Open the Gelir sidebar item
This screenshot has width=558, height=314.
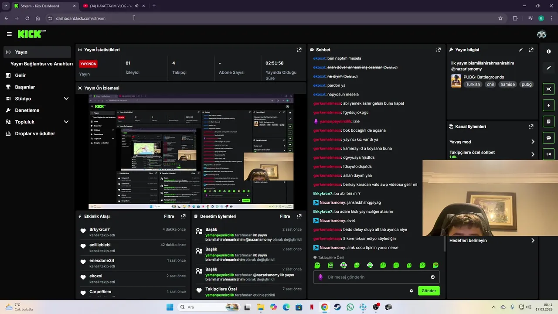point(37,75)
